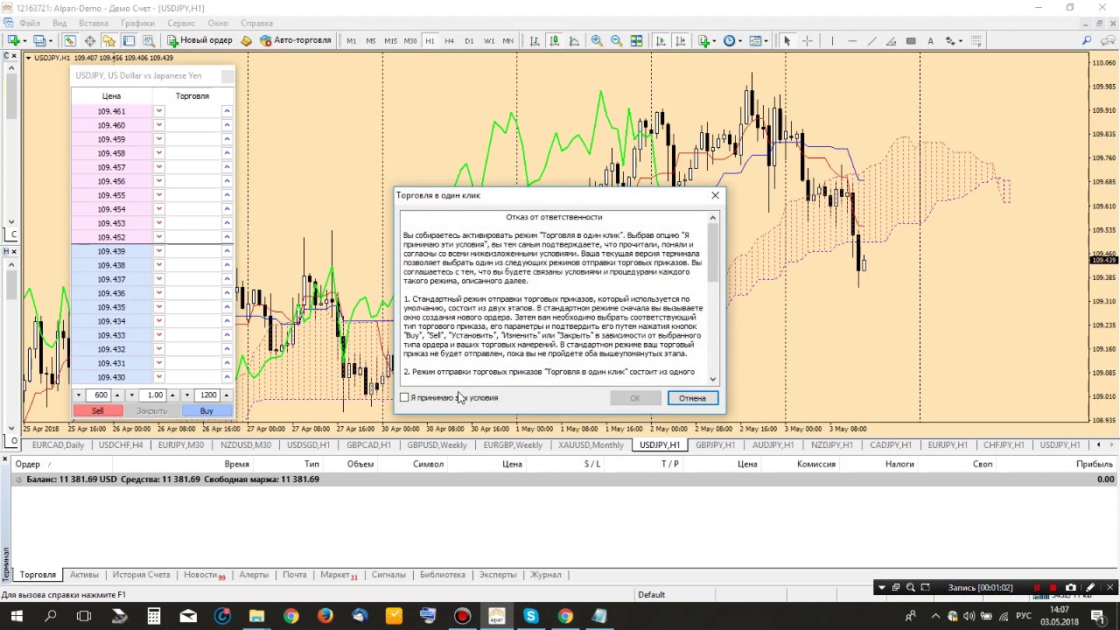Viewport: 1120px width, 630px height.
Task: Toggle the H4 timeframe button
Action: click(449, 40)
